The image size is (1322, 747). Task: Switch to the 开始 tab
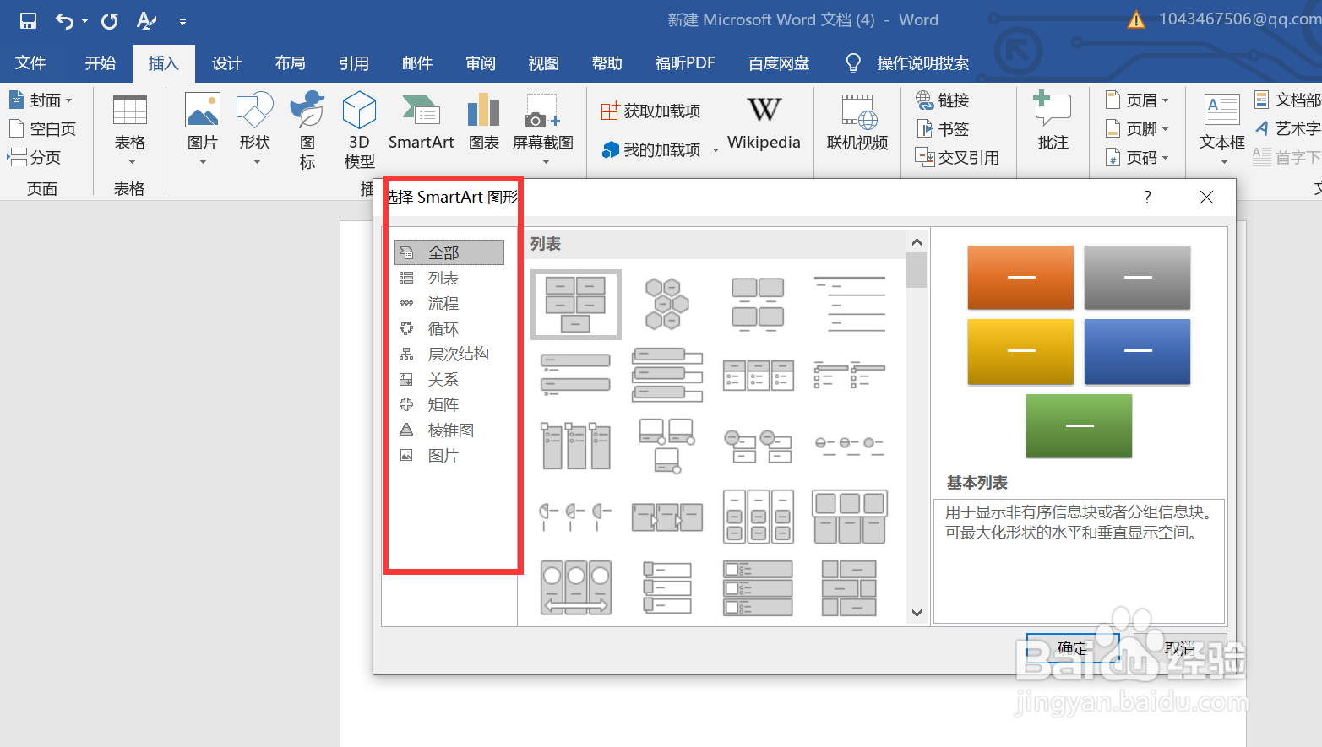100,63
